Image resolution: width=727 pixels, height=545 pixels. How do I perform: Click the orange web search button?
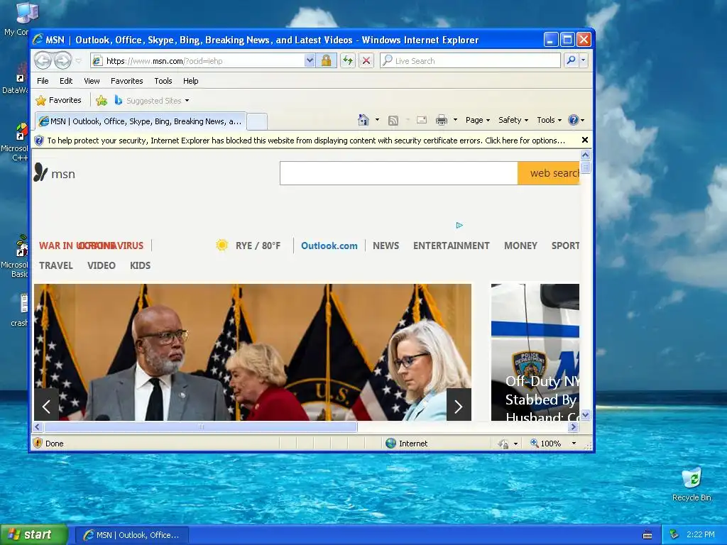(x=549, y=173)
